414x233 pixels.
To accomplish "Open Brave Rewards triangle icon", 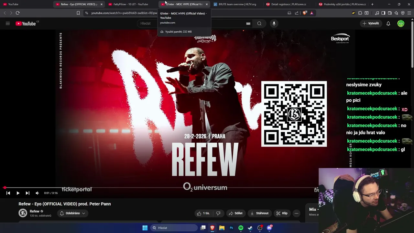I will click(311, 13).
